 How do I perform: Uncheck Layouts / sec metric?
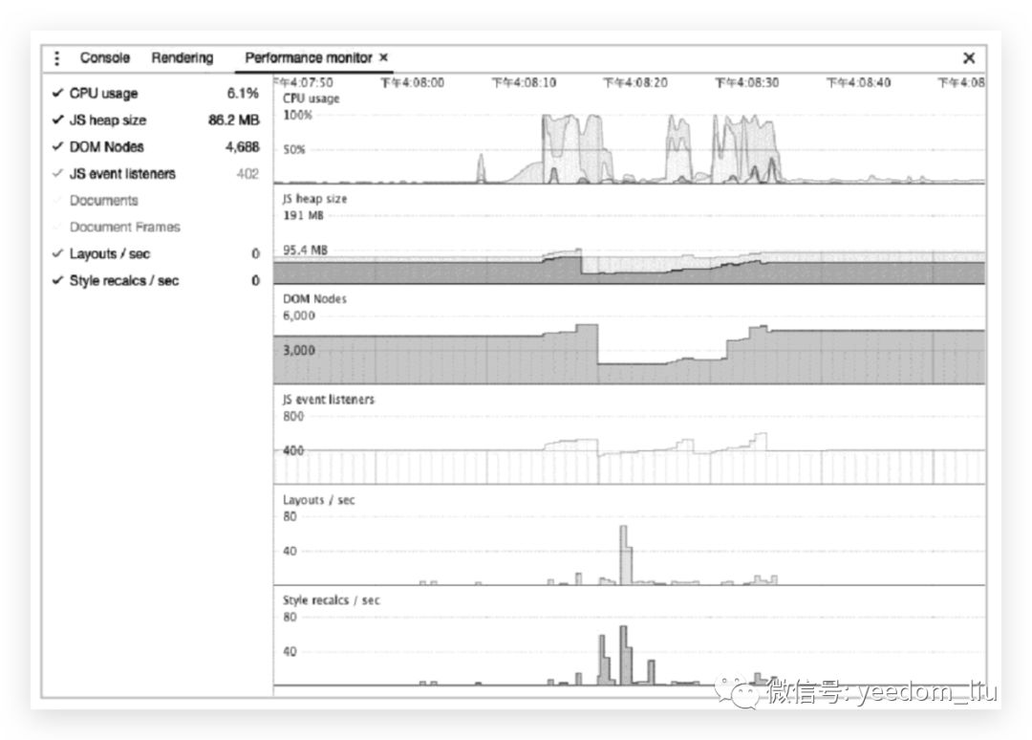tap(109, 254)
